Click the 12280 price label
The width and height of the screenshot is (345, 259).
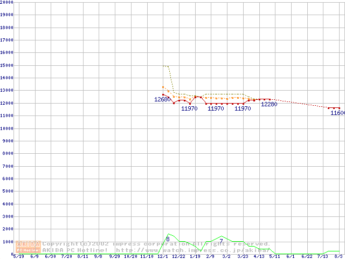[269, 104]
